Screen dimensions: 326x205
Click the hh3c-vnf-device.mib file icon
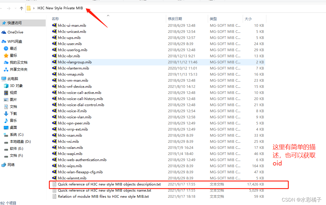coord(54,86)
